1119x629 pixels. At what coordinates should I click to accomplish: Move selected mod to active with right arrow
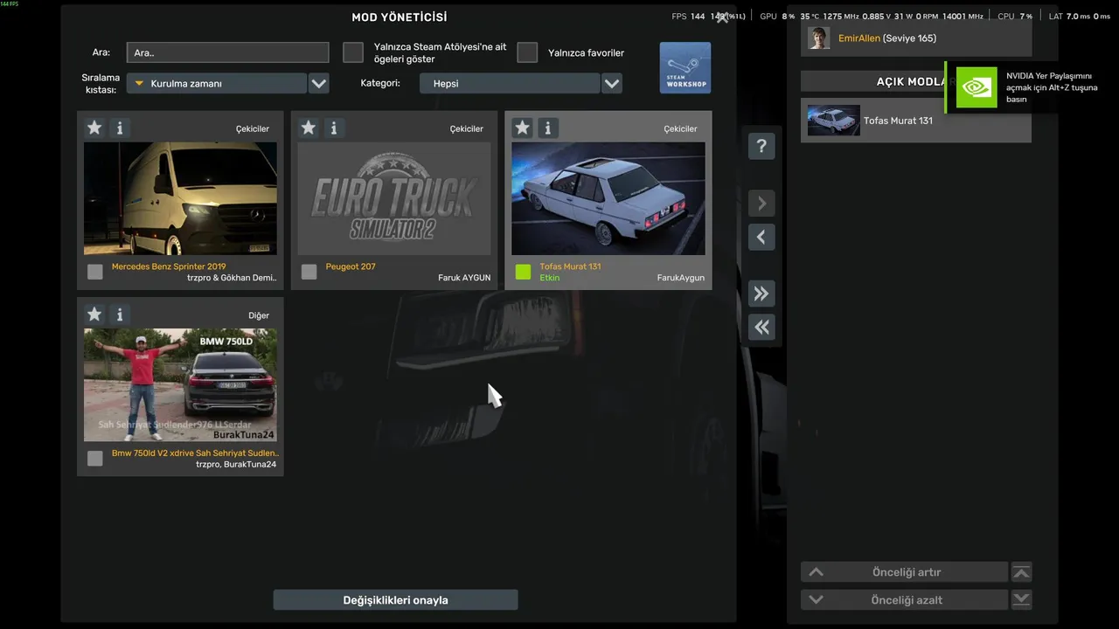click(x=761, y=204)
